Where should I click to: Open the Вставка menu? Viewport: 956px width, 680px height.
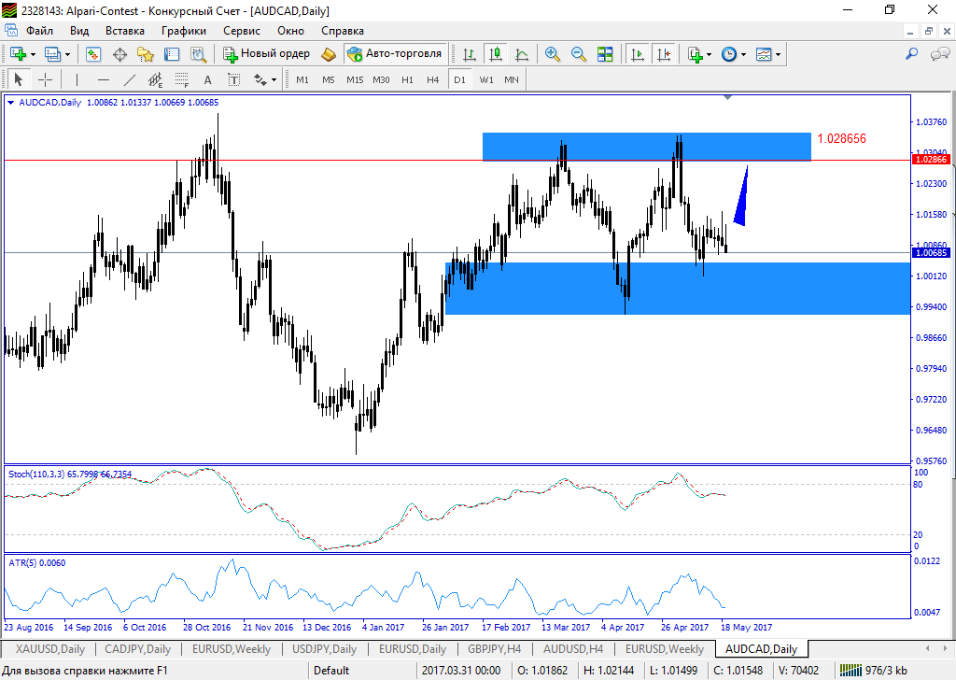click(125, 31)
